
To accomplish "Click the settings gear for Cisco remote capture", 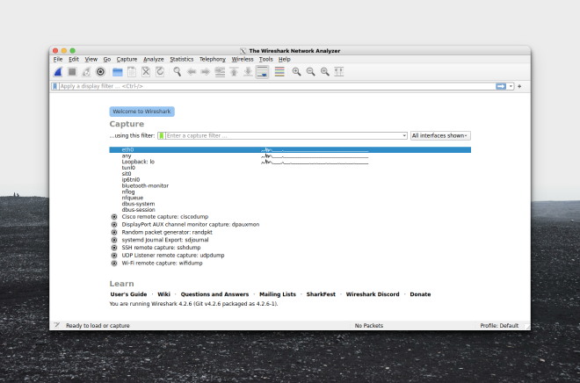I will pos(114,217).
